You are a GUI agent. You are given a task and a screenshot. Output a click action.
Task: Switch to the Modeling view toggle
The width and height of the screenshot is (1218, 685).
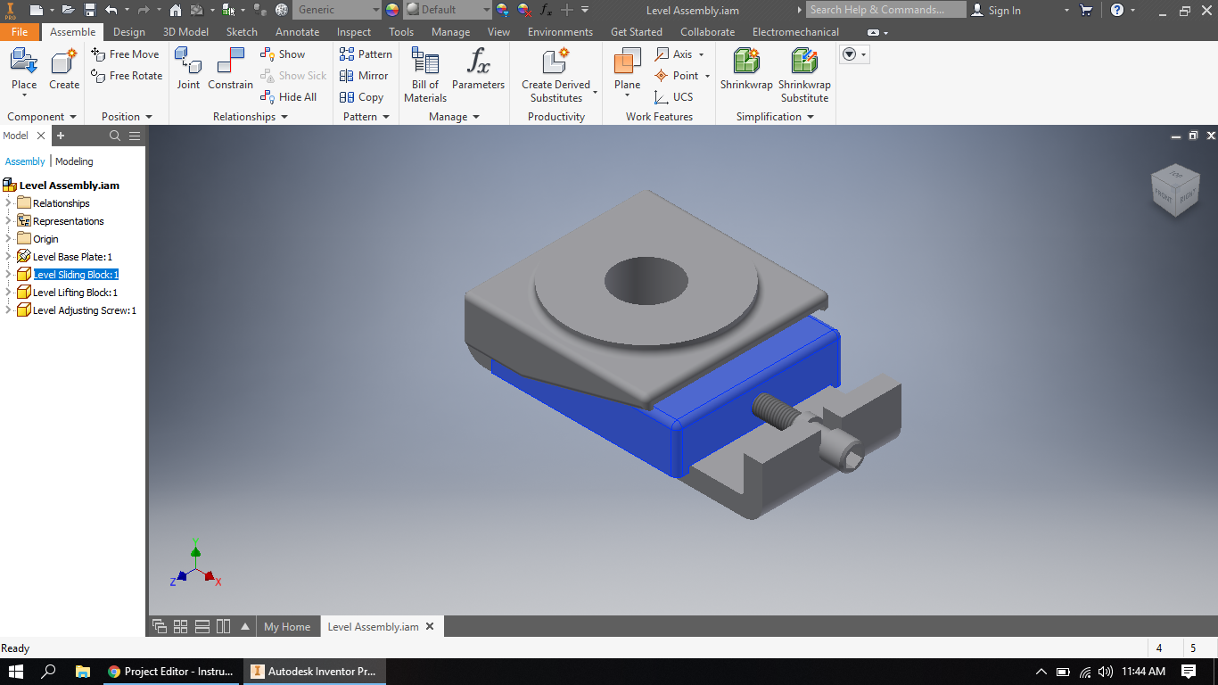74,161
